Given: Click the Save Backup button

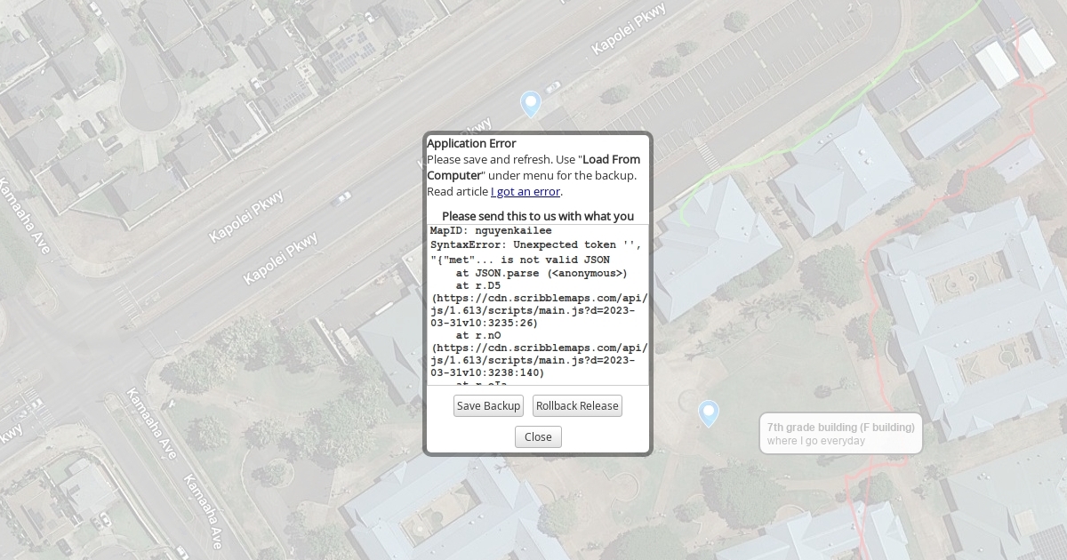Looking at the screenshot, I should [488, 406].
